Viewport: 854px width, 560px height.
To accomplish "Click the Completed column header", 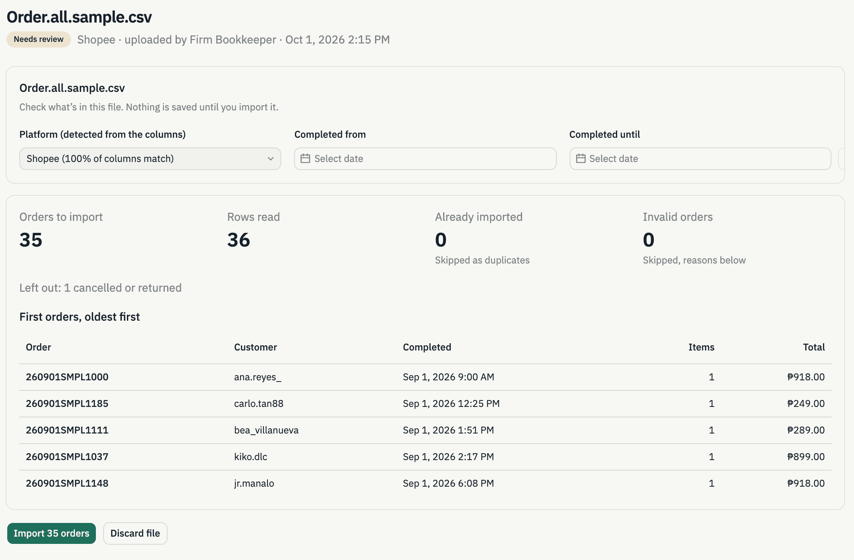I will tap(427, 347).
